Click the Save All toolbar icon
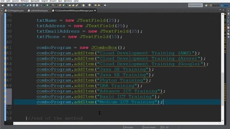 point(12,5)
